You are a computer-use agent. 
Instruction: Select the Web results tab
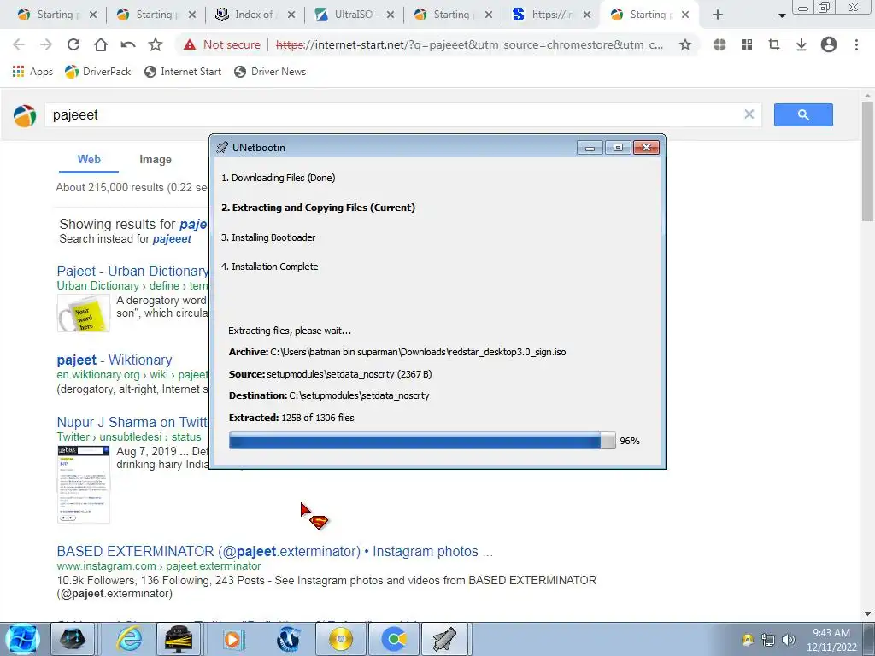(x=89, y=160)
